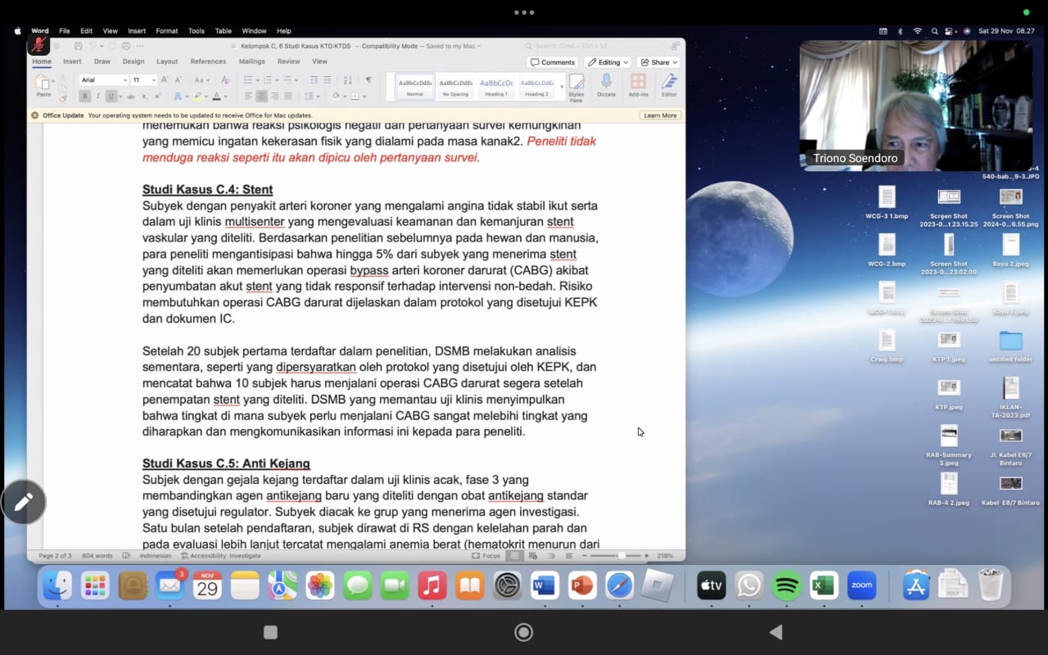
Task: Expand the Editing mode dropdown
Action: click(x=608, y=62)
